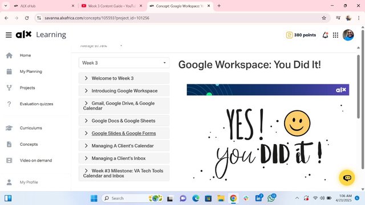This screenshot has height=205, width=365.
Task: Go to Home in sidebar
Action: coord(25,55)
